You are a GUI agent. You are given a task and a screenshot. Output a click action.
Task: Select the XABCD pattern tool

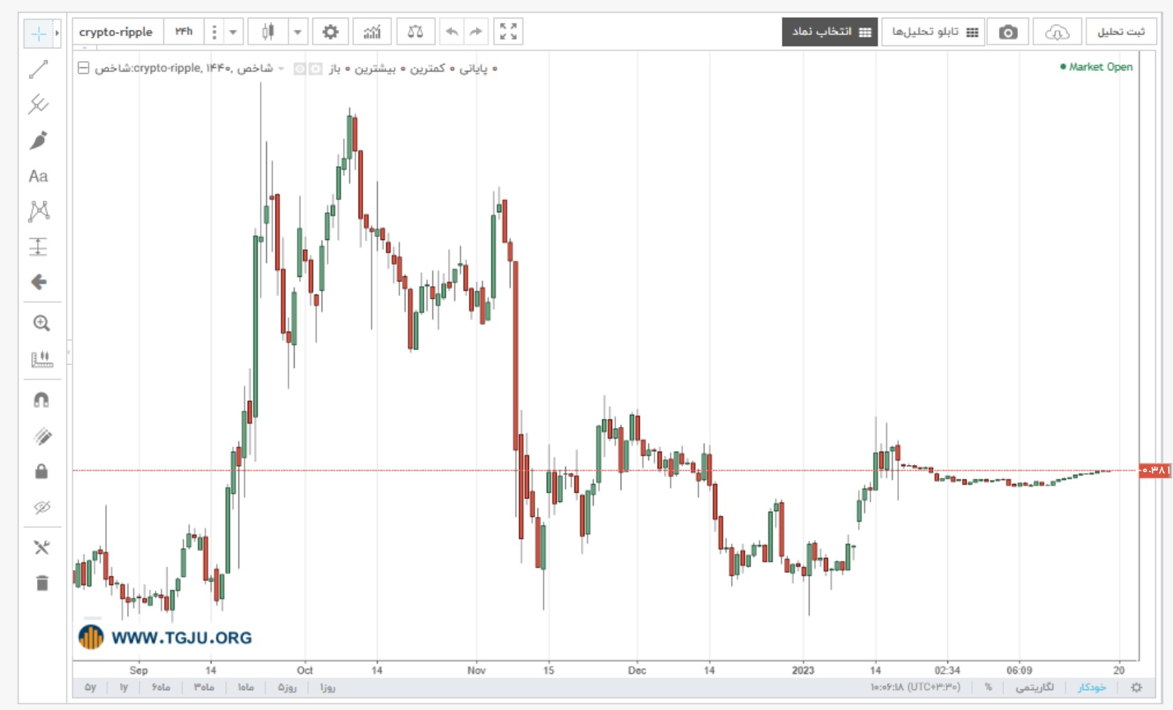38,211
